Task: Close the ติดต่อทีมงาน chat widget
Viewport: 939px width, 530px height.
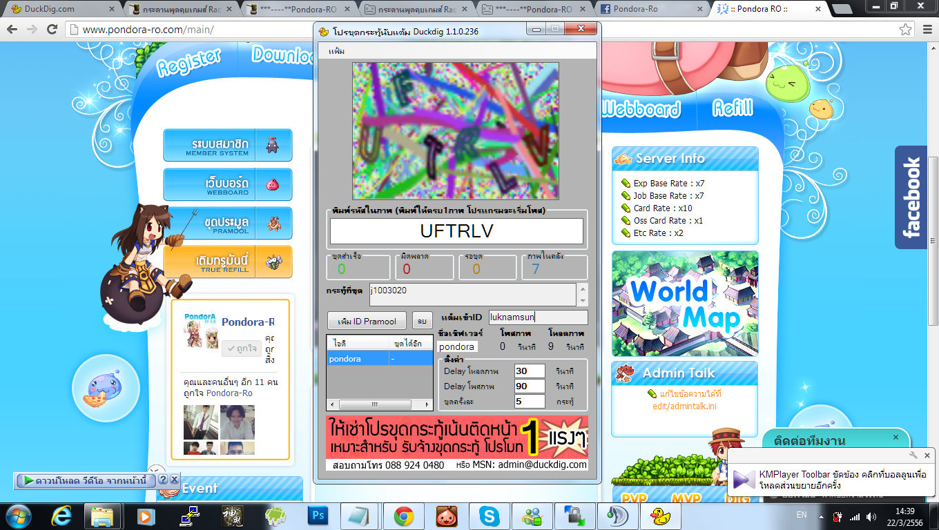Action: click(896, 438)
